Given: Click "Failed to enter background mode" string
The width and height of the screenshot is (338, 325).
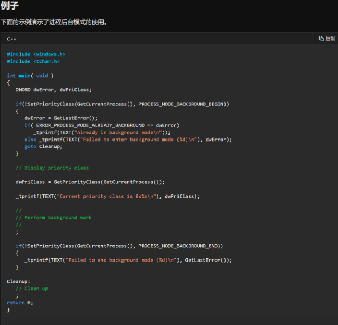Looking at the screenshot, I should tap(138, 140).
